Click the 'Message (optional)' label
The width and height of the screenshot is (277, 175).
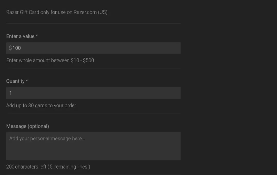coord(27,126)
